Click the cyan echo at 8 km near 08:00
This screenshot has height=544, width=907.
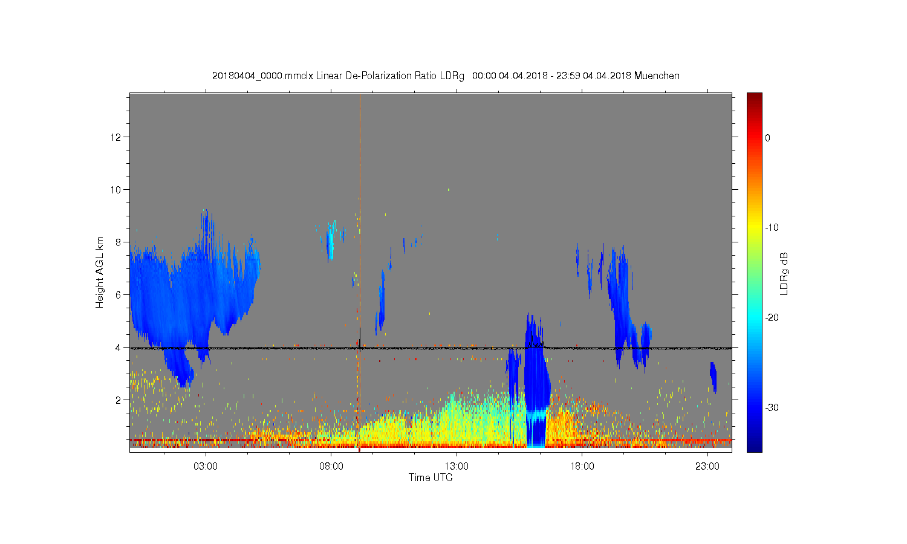pyautogui.click(x=330, y=242)
